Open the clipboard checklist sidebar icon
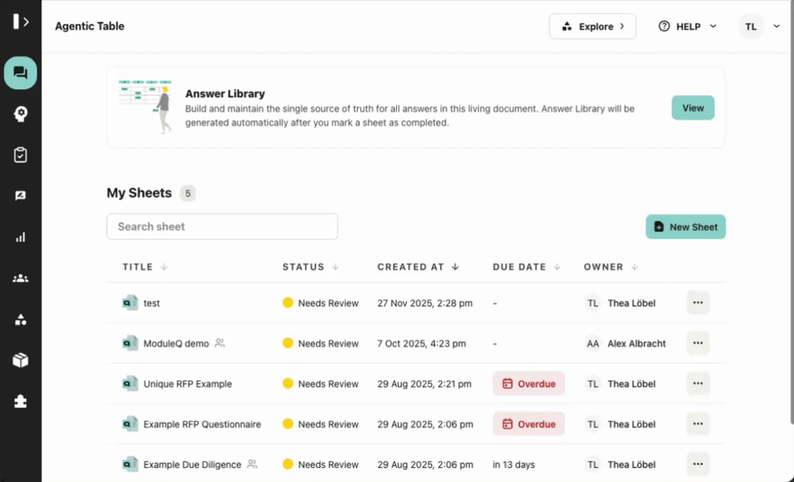This screenshot has height=482, width=794. click(x=21, y=155)
